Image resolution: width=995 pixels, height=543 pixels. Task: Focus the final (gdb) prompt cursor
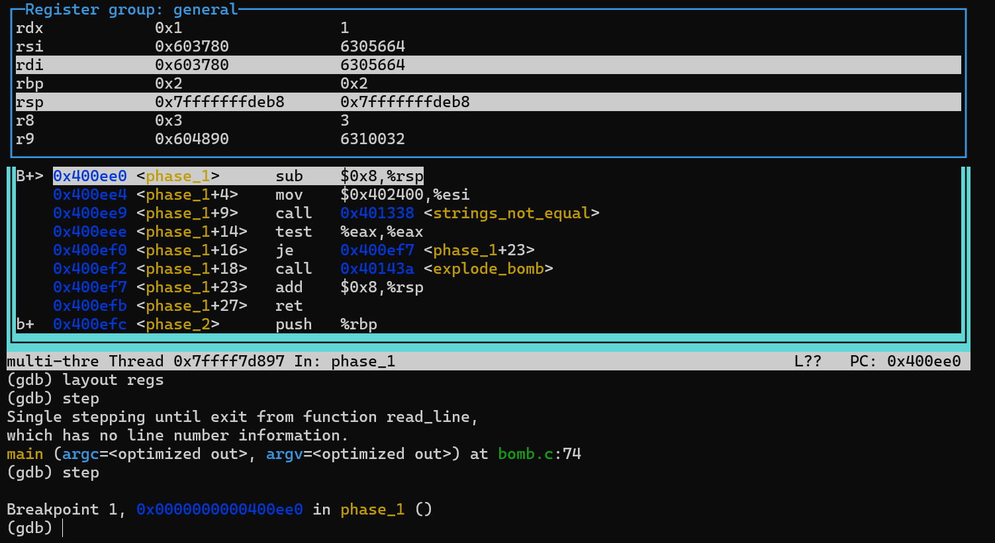coord(63,528)
